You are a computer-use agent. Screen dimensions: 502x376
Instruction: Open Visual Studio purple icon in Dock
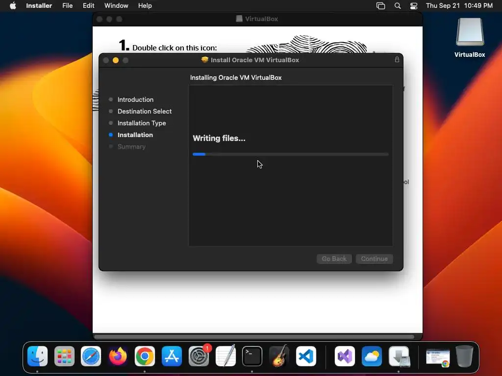click(x=345, y=356)
